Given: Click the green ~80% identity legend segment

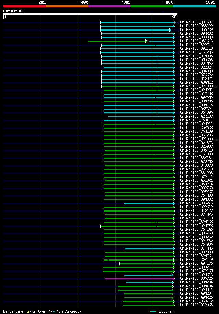Looking at the screenshot, I should 152,6.
